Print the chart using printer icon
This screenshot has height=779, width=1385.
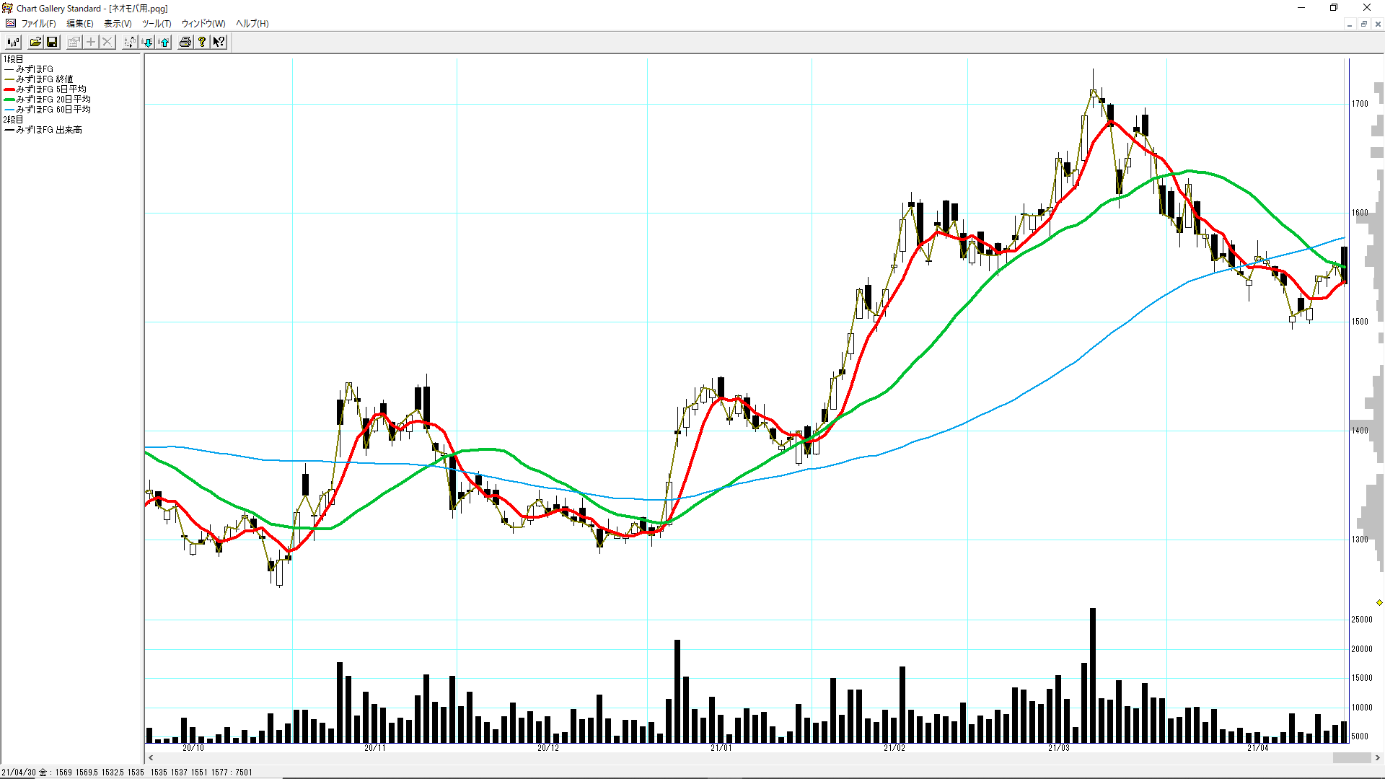185,42
